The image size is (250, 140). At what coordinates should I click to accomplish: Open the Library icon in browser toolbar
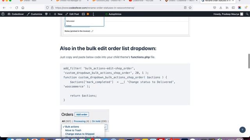(x=227, y=8)
